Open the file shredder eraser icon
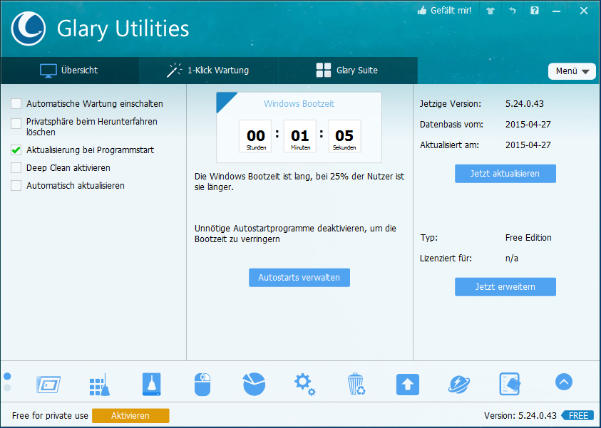This screenshot has height=428, width=601. [x=510, y=384]
